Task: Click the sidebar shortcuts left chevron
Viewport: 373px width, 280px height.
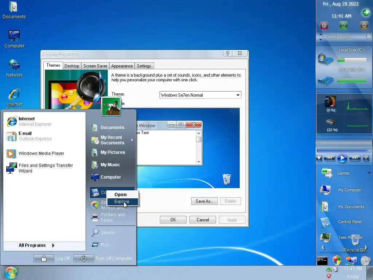Action: tap(323, 248)
